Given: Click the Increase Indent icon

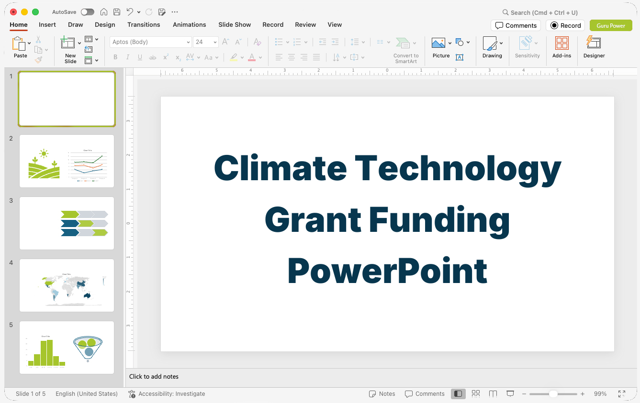Looking at the screenshot, I should click(335, 42).
